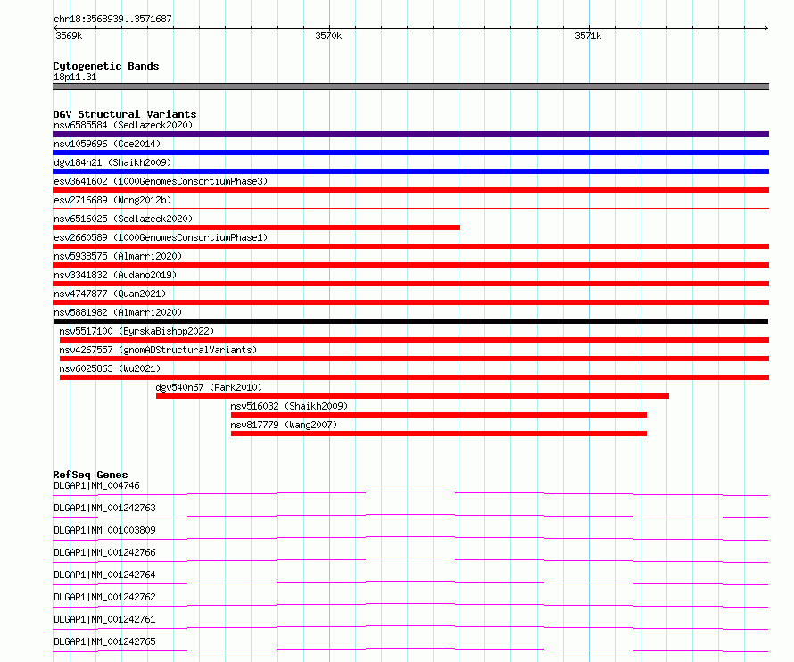Click the black bar under nsv5881982
Screen dimensions: 794x662
tap(410, 321)
